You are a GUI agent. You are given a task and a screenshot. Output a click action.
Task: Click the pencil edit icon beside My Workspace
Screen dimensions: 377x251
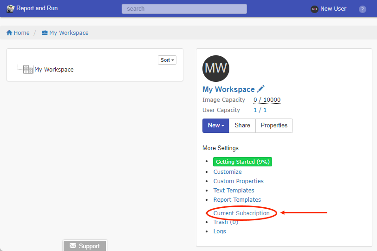pos(261,89)
